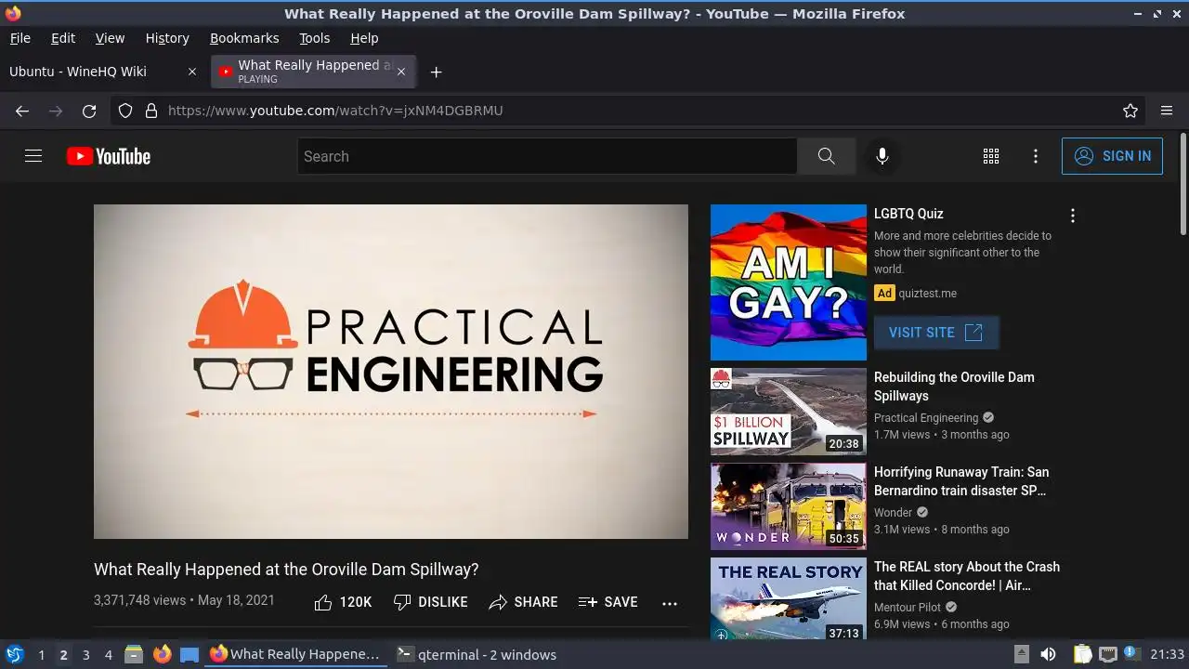Open the LGBTQ Quiz ad options menu
The image size is (1189, 669).
[x=1073, y=216]
